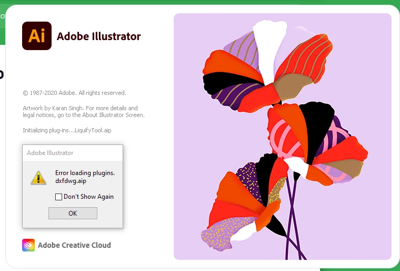Click the Adobe Illustrator Ai logo
The height and width of the screenshot is (271, 400).
coord(37,36)
